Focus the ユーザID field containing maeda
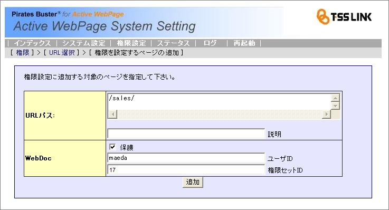This screenshot has width=389, height=210. [x=186, y=158]
